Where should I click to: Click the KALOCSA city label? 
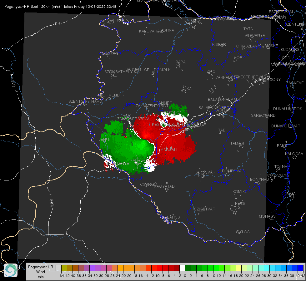pyautogui.click(x=294, y=154)
